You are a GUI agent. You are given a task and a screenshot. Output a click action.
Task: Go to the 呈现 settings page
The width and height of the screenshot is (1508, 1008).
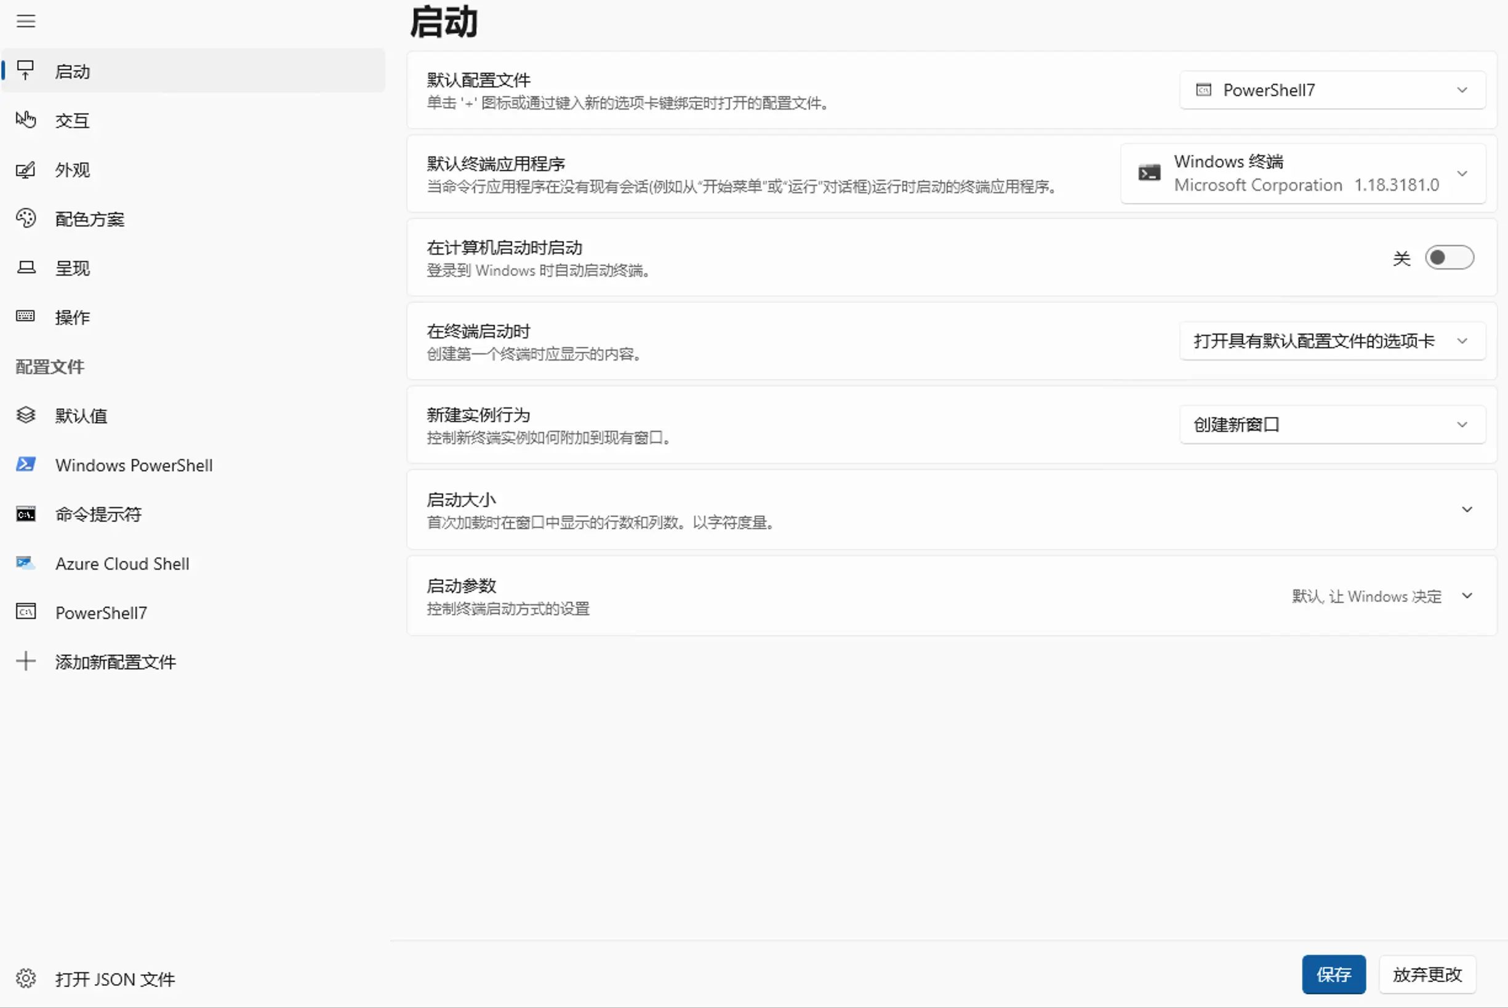click(193, 268)
